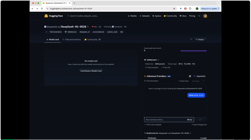Click the provider icon beside Hyperbolic
251x140 pixels.
(x=190, y=76)
